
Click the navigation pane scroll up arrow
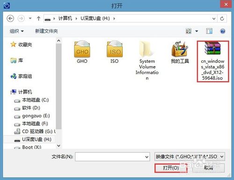58,41
